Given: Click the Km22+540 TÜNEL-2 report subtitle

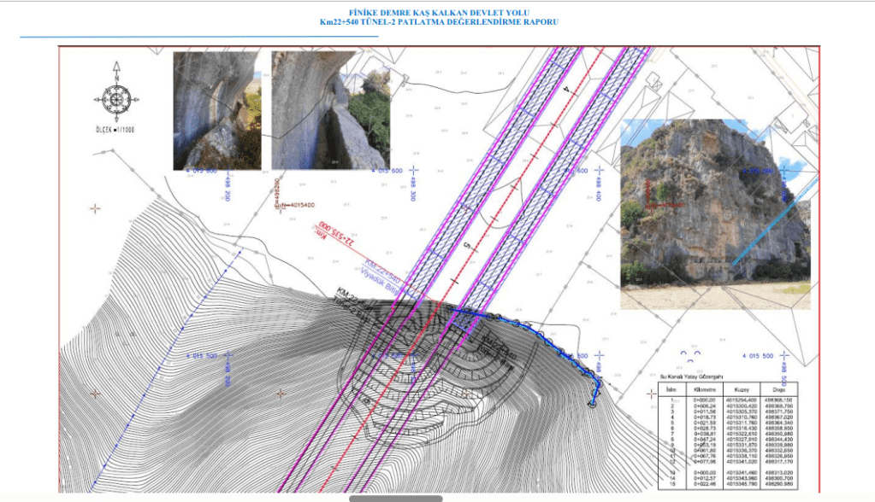Looking at the screenshot, I should tap(438, 21).
